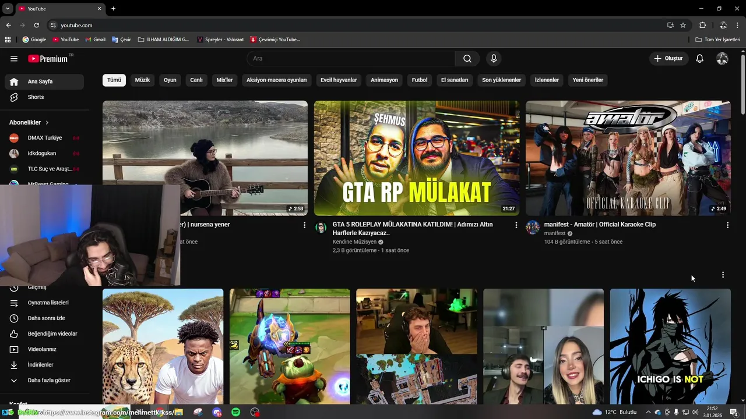Select the Mix'ler filter chip

(x=225, y=80)
